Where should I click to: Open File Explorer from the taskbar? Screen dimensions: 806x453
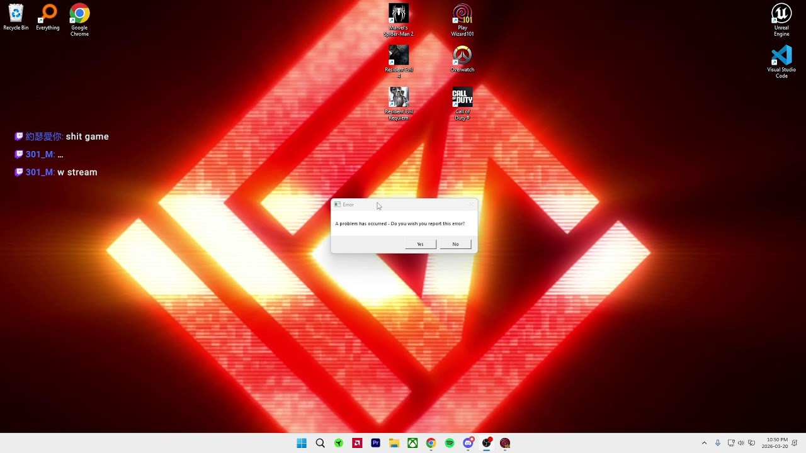[x=394, y=443]
